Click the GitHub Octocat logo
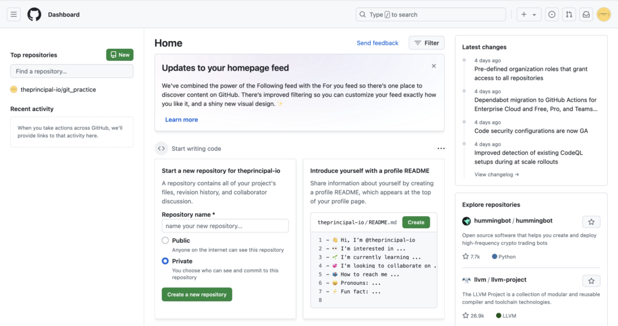Viewport: 618px width, 326px height. [34, 14]
